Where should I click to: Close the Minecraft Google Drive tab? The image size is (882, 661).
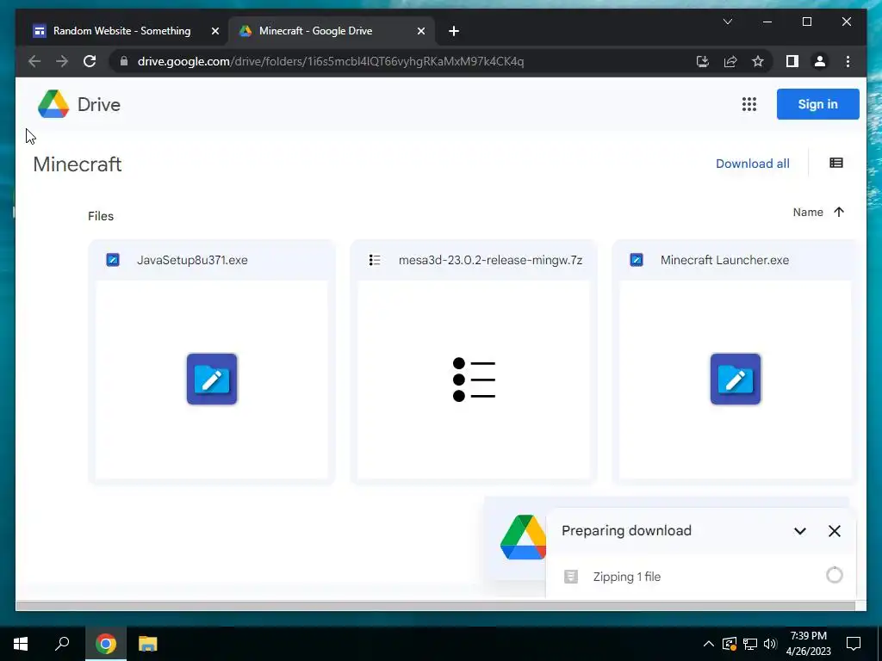point(420,31)
